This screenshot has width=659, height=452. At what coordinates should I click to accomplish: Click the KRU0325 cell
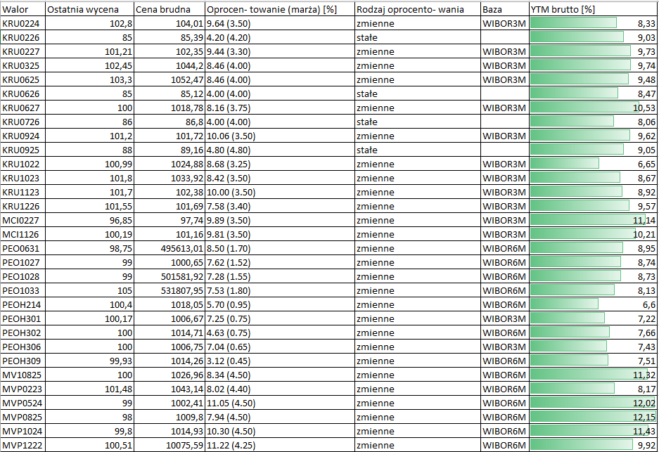click(x=23, y=65)
